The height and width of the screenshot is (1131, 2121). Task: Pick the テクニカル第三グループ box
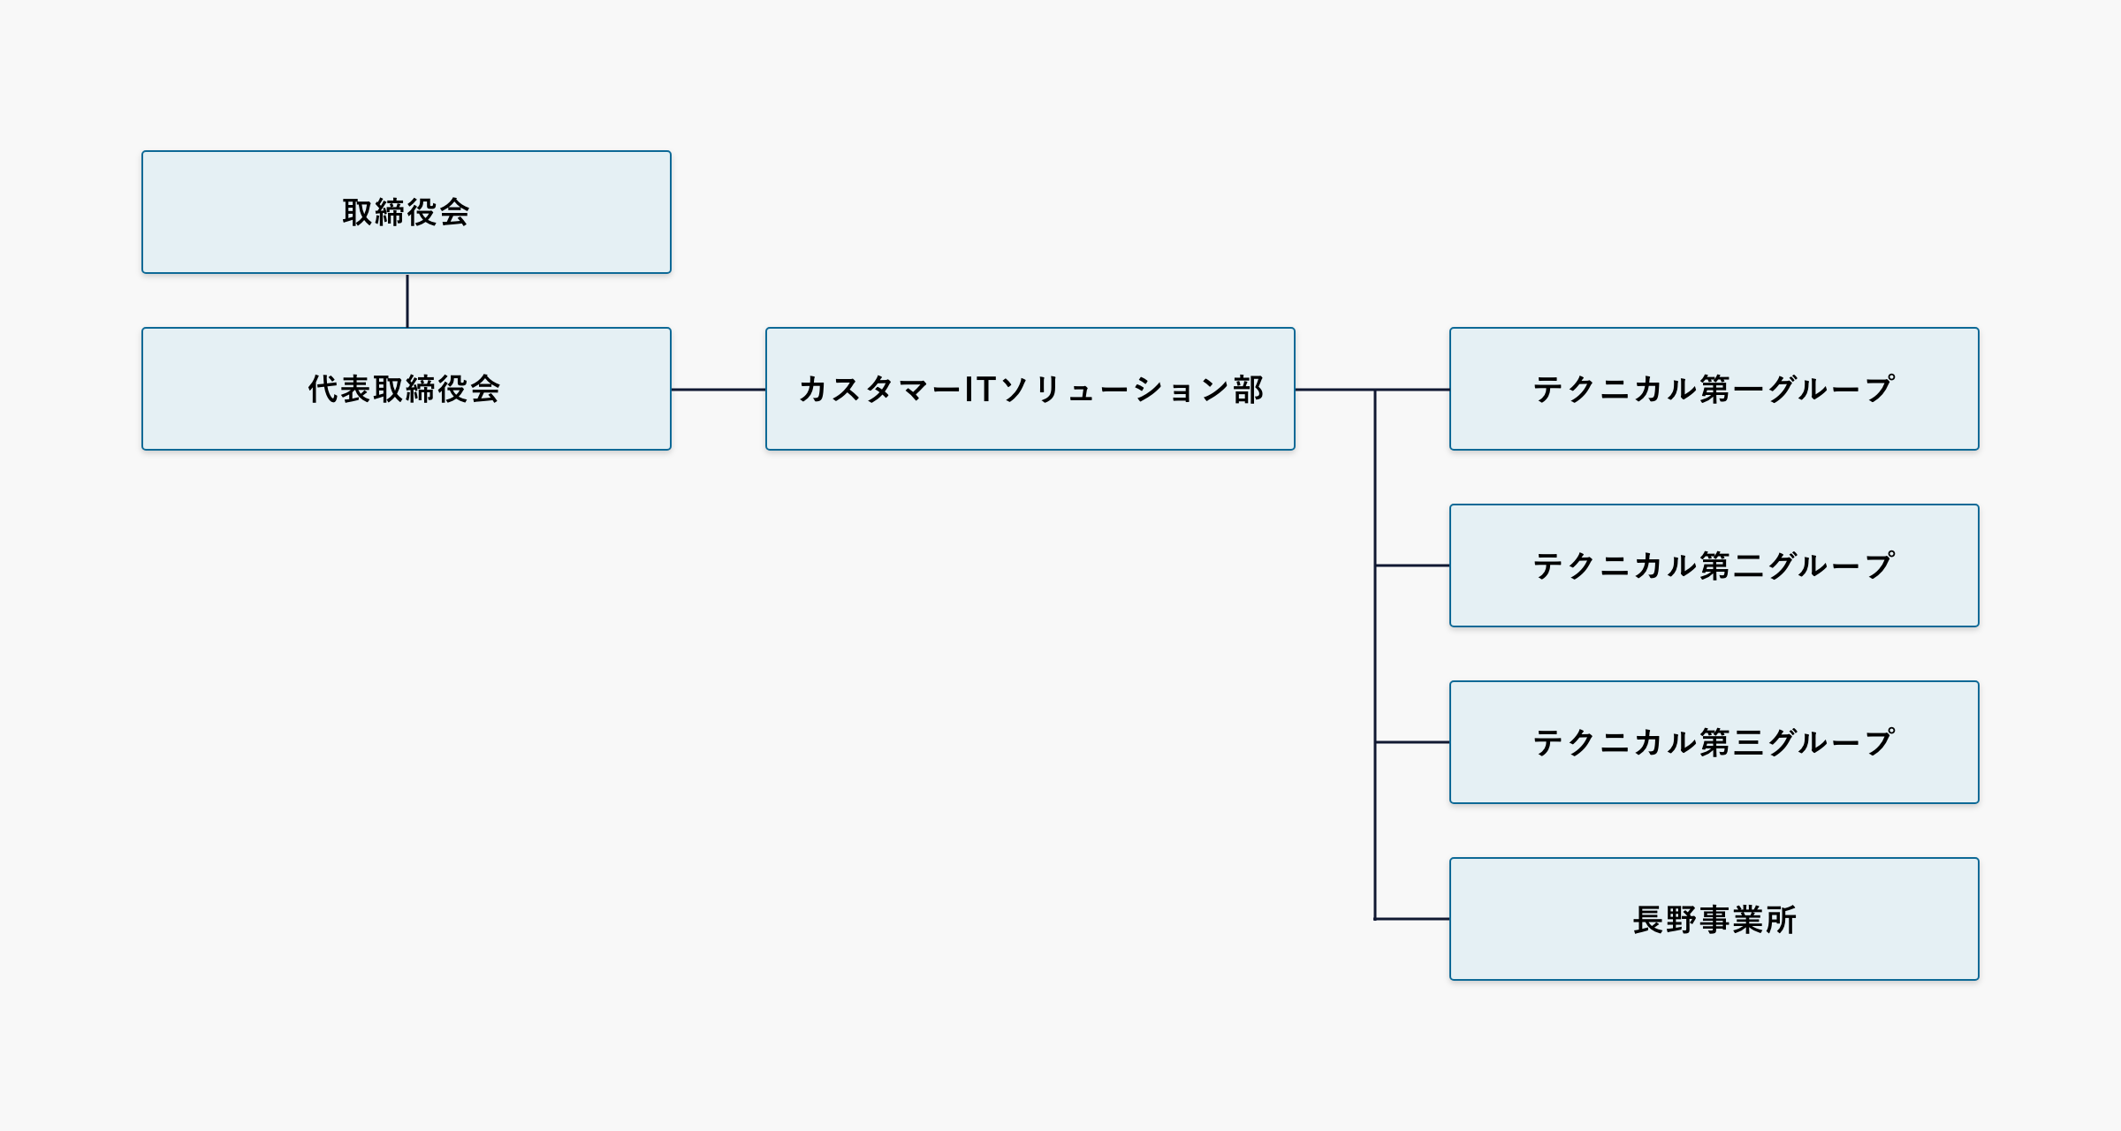point(1714,742)
